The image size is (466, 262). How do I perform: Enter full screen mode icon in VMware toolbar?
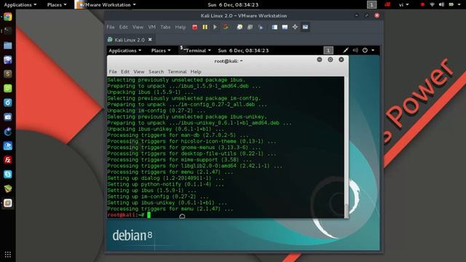tap(295, 27)
